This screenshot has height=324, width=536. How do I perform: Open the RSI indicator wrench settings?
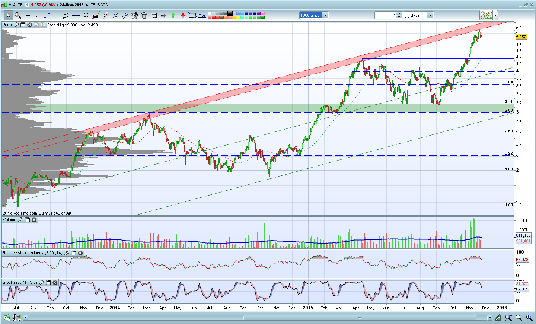click(x=67, y=253)
